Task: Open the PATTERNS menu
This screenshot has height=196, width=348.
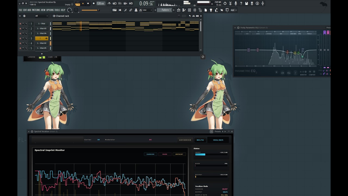Action: (x=36, y=10)
